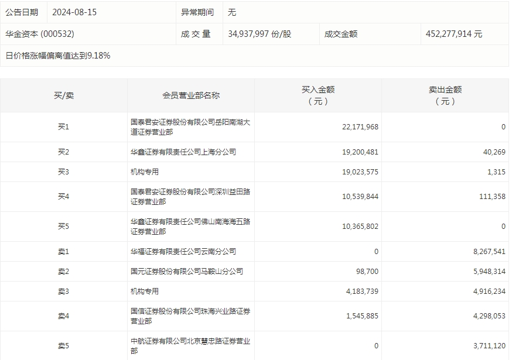This screenshot has width=512, height=360.
Task: Click the 华金资本 (000532) stock name
Action: [x=40, y=34]
